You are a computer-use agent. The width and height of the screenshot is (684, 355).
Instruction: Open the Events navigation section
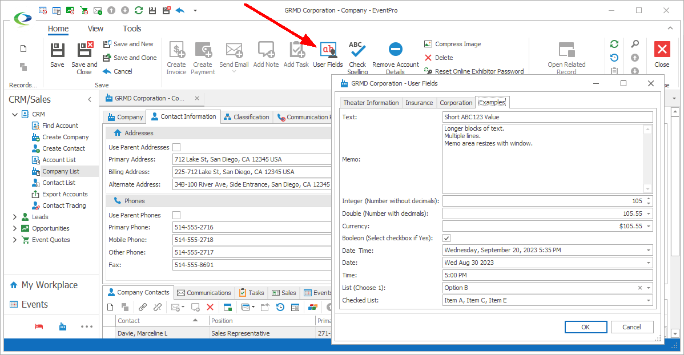[x=29, y=304]
